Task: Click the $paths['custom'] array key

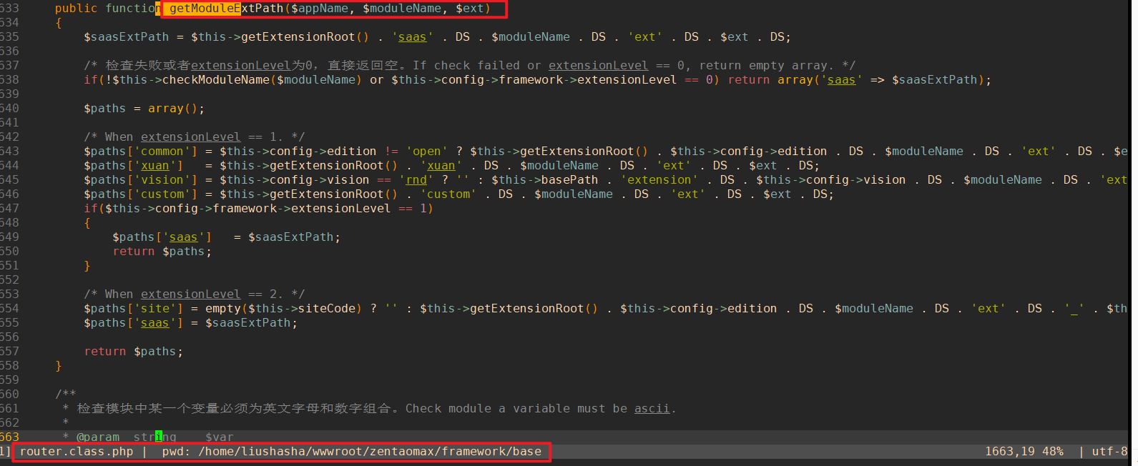Action: [141, 194]
